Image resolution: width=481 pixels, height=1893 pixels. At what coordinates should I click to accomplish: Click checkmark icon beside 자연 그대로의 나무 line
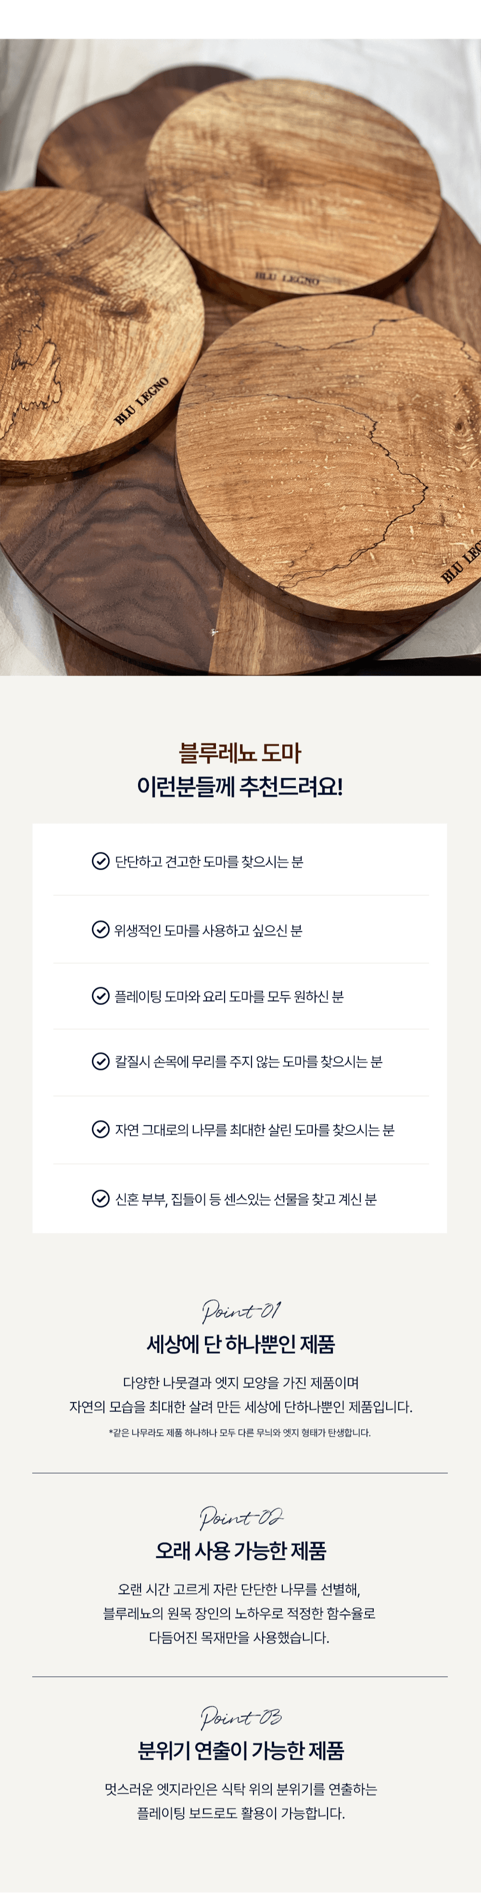coord(101,1129)
